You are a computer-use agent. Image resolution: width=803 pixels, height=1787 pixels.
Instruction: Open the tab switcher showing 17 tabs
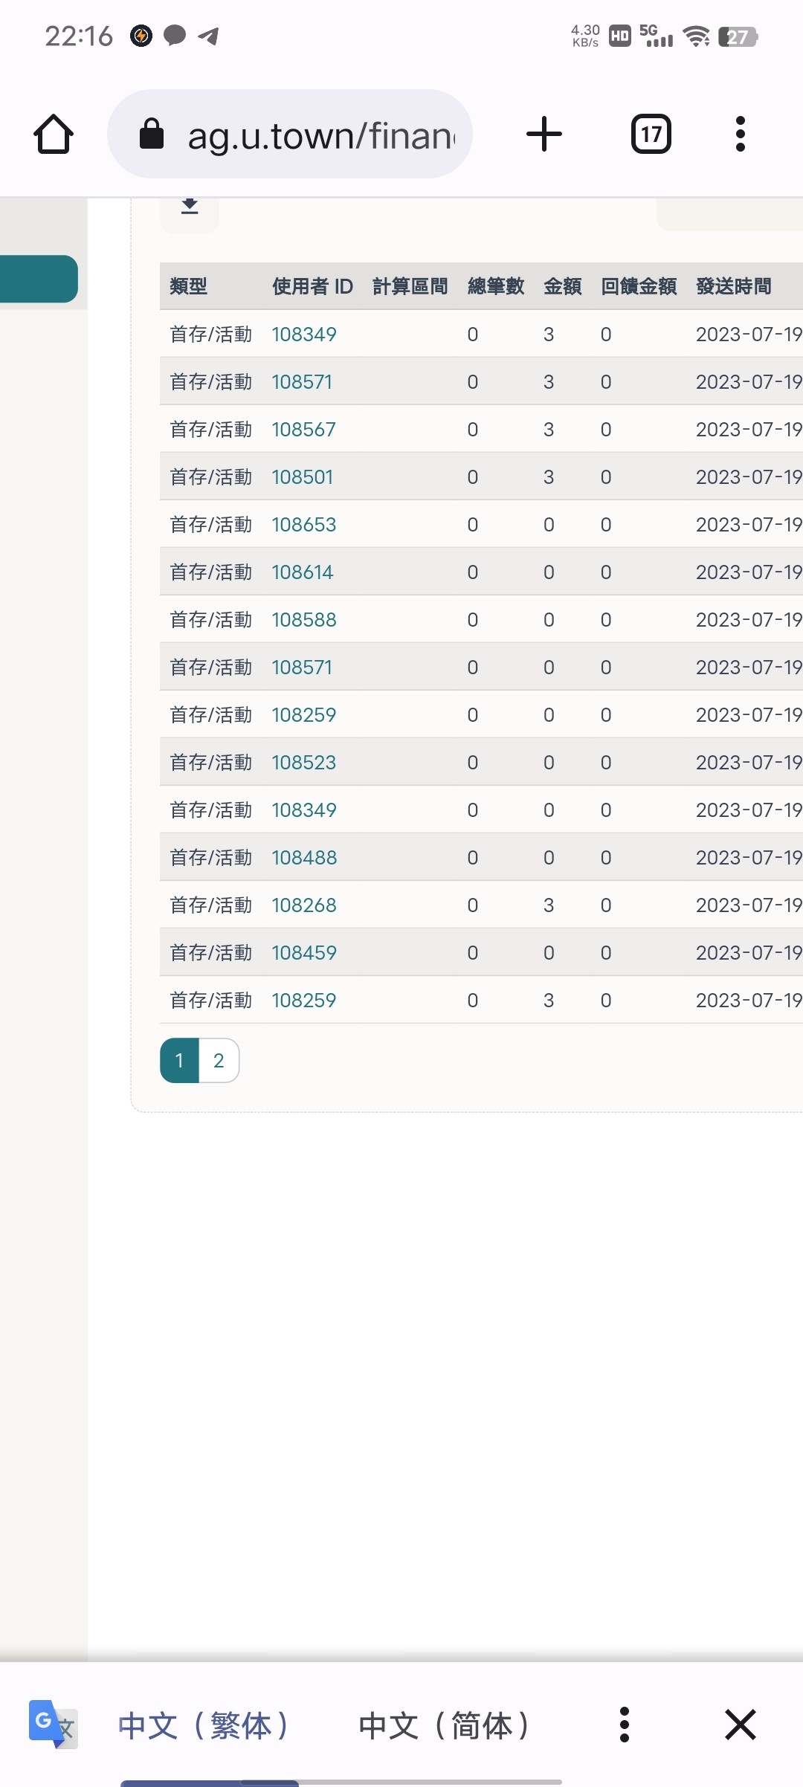coord(651,135)
